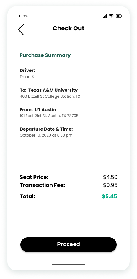Select the October 10, 2020 departure time
This screenshot has width=137, height=279.
[x=46, y=135]
